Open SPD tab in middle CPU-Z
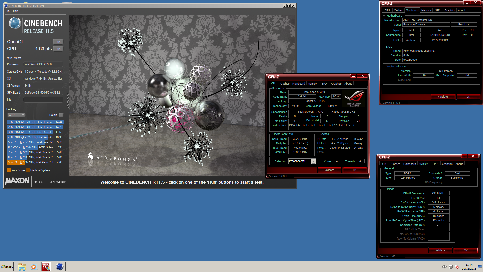The width and height of the screenshot is (483, 272). [x=324, y=84]
